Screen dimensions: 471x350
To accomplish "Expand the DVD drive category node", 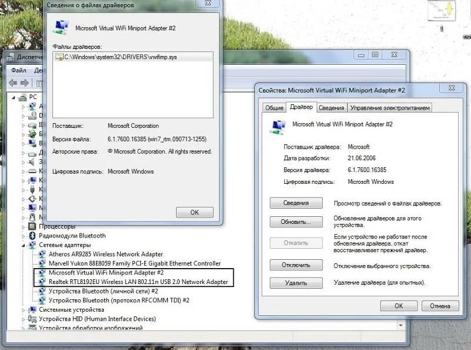I will tap(23, 116).
